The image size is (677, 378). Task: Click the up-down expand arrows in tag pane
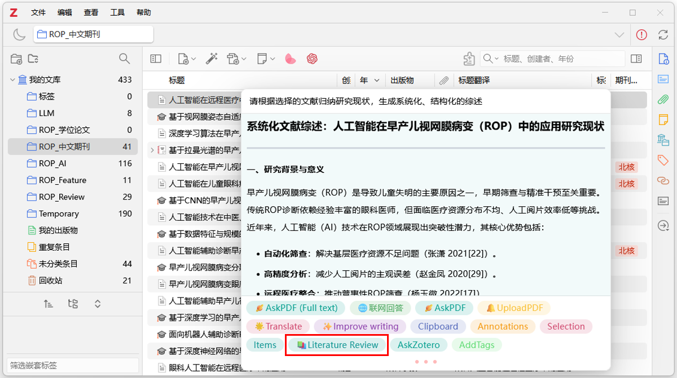pos(98,304)
